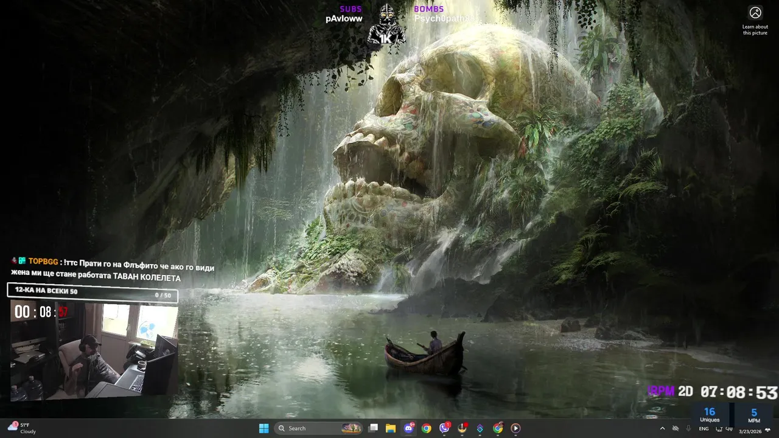Open Discord with the 9+ badge
The image size is (779, 438).
pyautogui.click(x=408, y=428)
